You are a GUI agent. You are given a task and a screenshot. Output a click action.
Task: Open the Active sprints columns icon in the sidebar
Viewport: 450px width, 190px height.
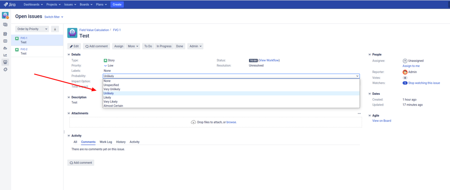[5, 41]
